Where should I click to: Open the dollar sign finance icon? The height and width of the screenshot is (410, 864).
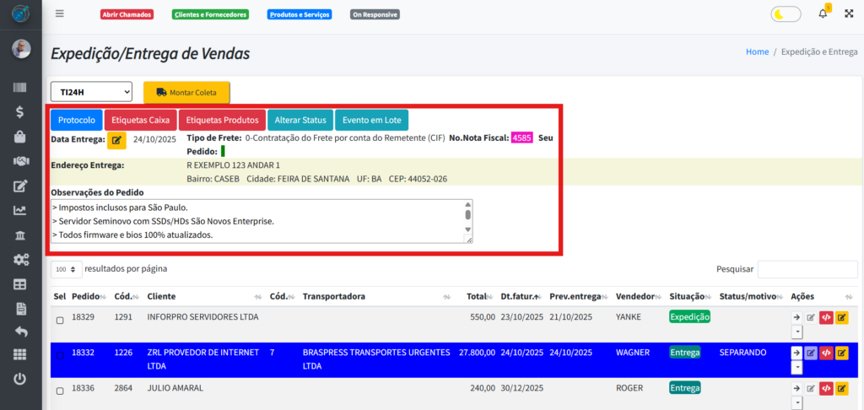click(20, 111)
